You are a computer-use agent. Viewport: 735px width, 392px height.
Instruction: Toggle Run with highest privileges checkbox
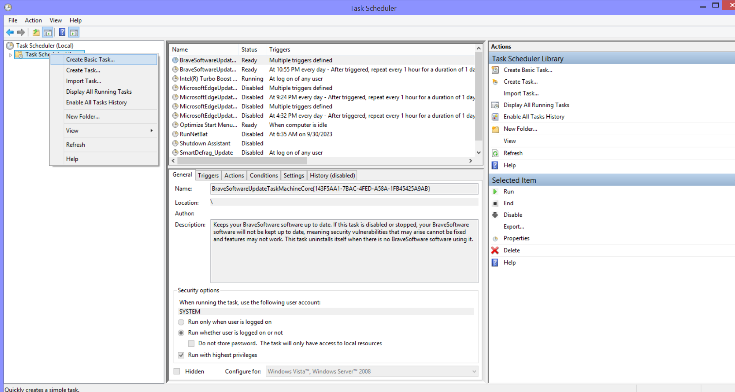pyautogui.click(x=181, y=355)
